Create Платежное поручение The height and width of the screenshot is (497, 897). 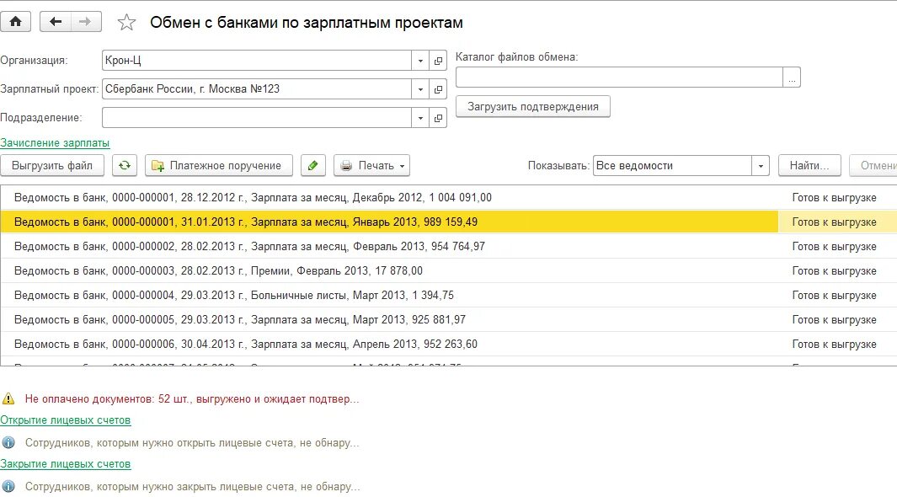click(218, 165)
